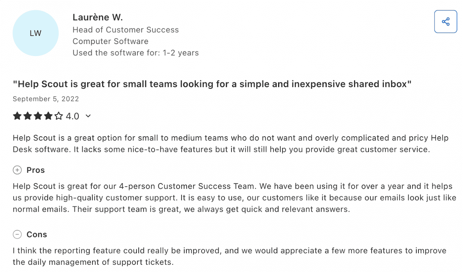Select the first filled rating star
This screenshot has height=272, width=463.
[x=17, y=116]
